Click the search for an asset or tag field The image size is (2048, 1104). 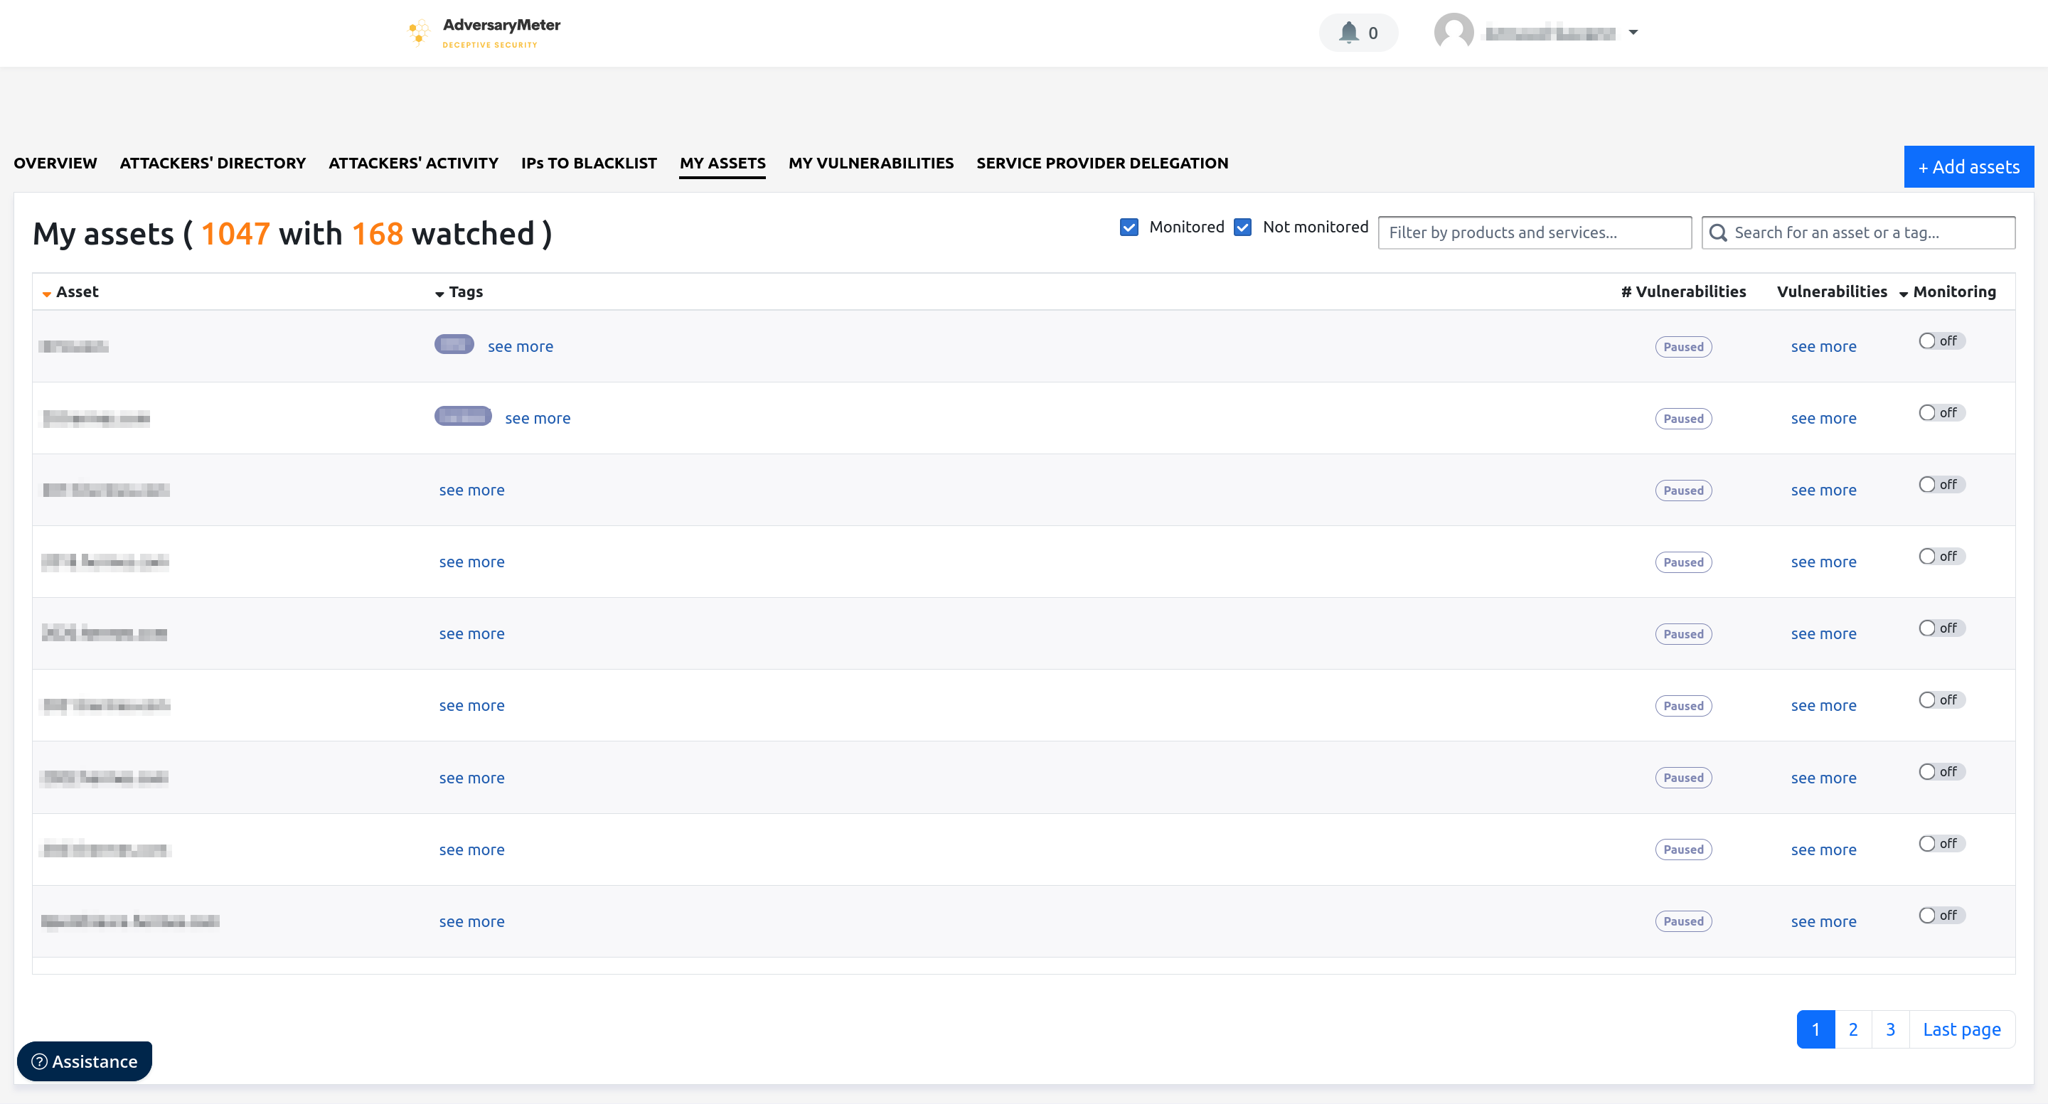pos(1858,233)
